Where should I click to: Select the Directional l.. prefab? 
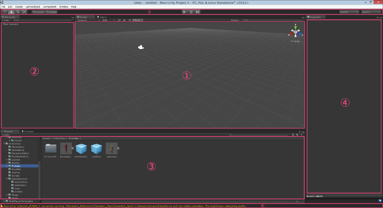click(81, 149)
